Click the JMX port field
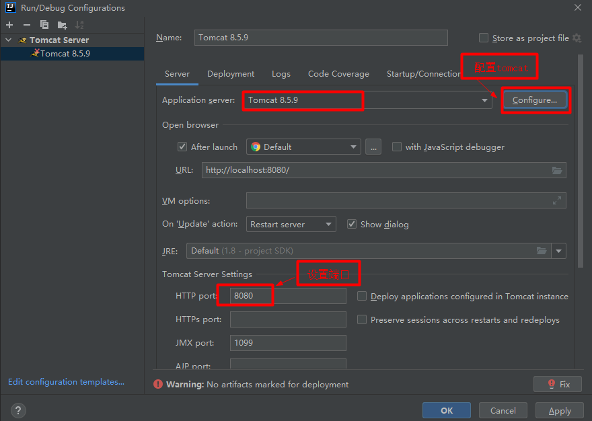The image size is (592, 421). pyautogui.click(x=288, y=343)
